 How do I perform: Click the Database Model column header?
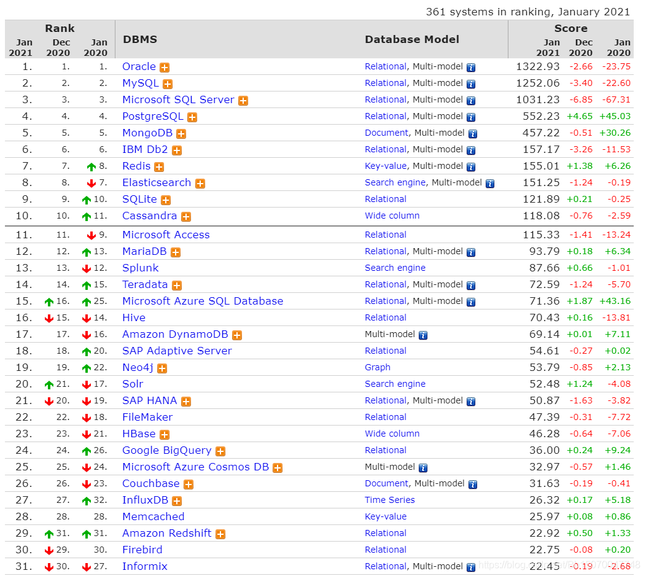(412, 39)
